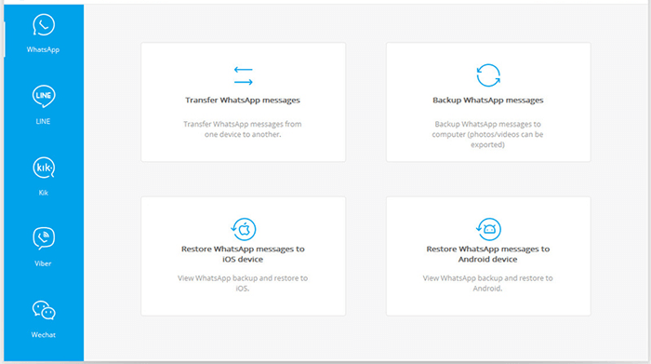Open Restore WhatsApp messages to Android device
This screenshot has height=364, width=651.
click(x=488, y=254)
